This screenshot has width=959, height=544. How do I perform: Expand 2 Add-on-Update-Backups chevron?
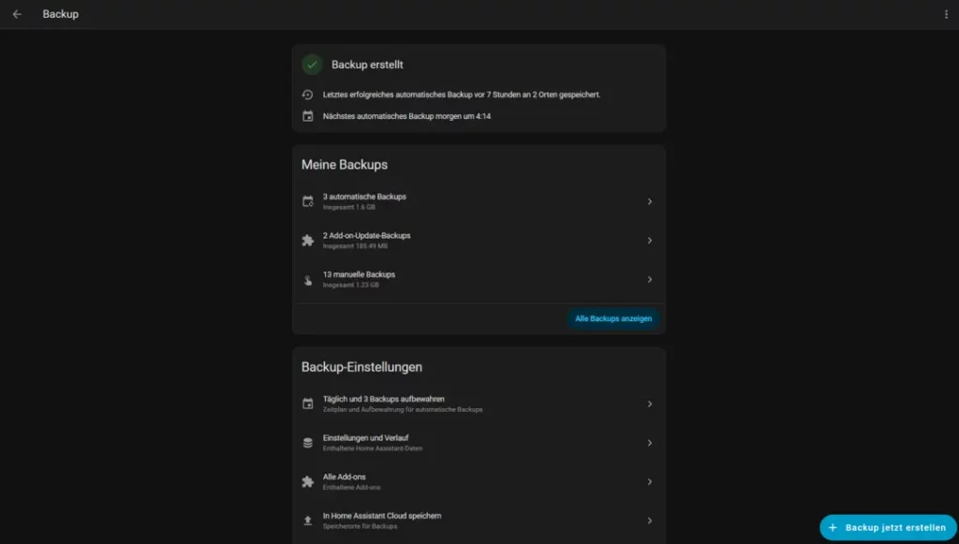pos(650,241)
